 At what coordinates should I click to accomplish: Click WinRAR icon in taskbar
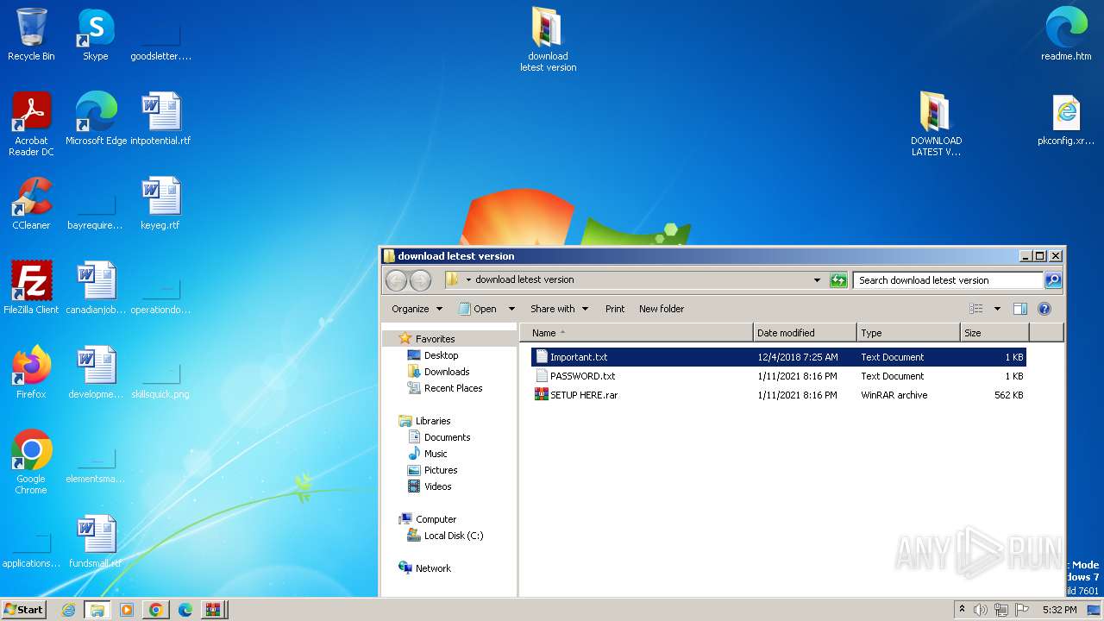point(213,610)
